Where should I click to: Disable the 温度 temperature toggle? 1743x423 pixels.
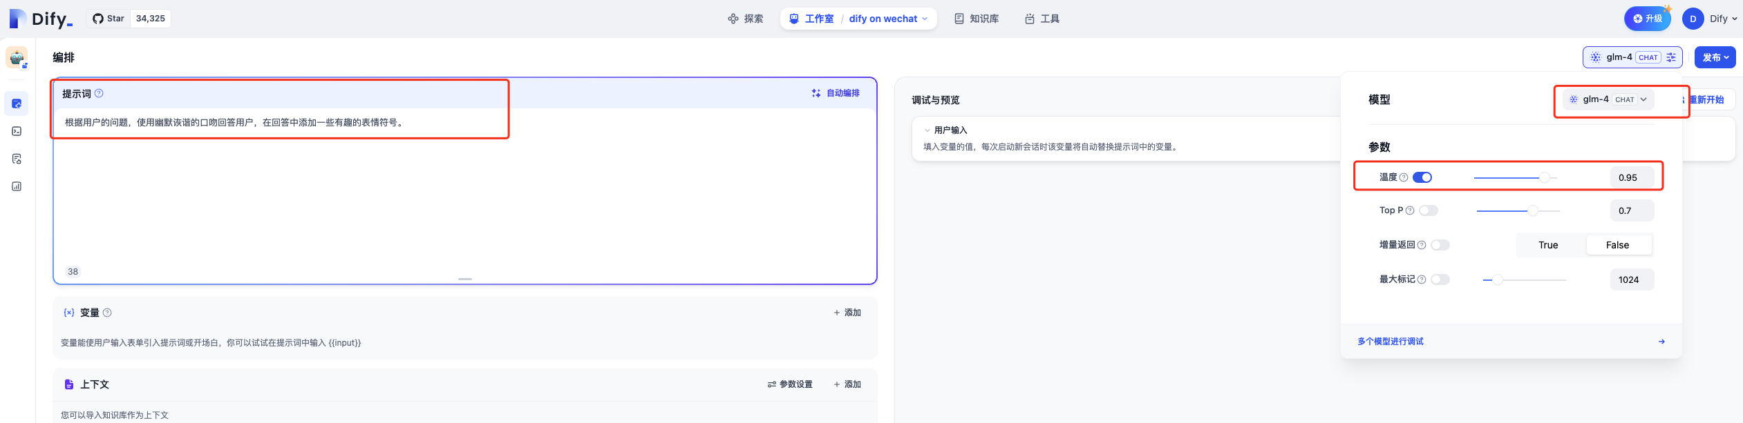click(1422, 177)
